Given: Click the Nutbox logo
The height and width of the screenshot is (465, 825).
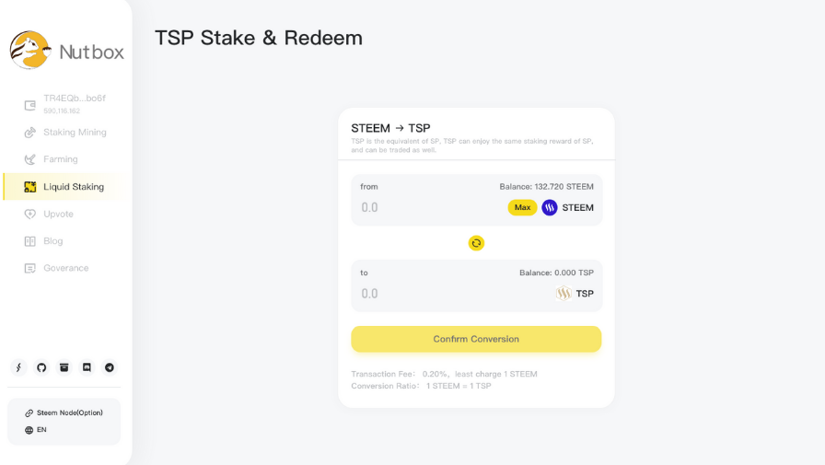Looking at the screenshot, I should pos(66,51).
